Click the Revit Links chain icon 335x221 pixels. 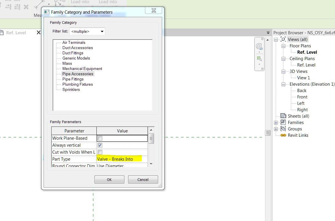pos(283,135)
